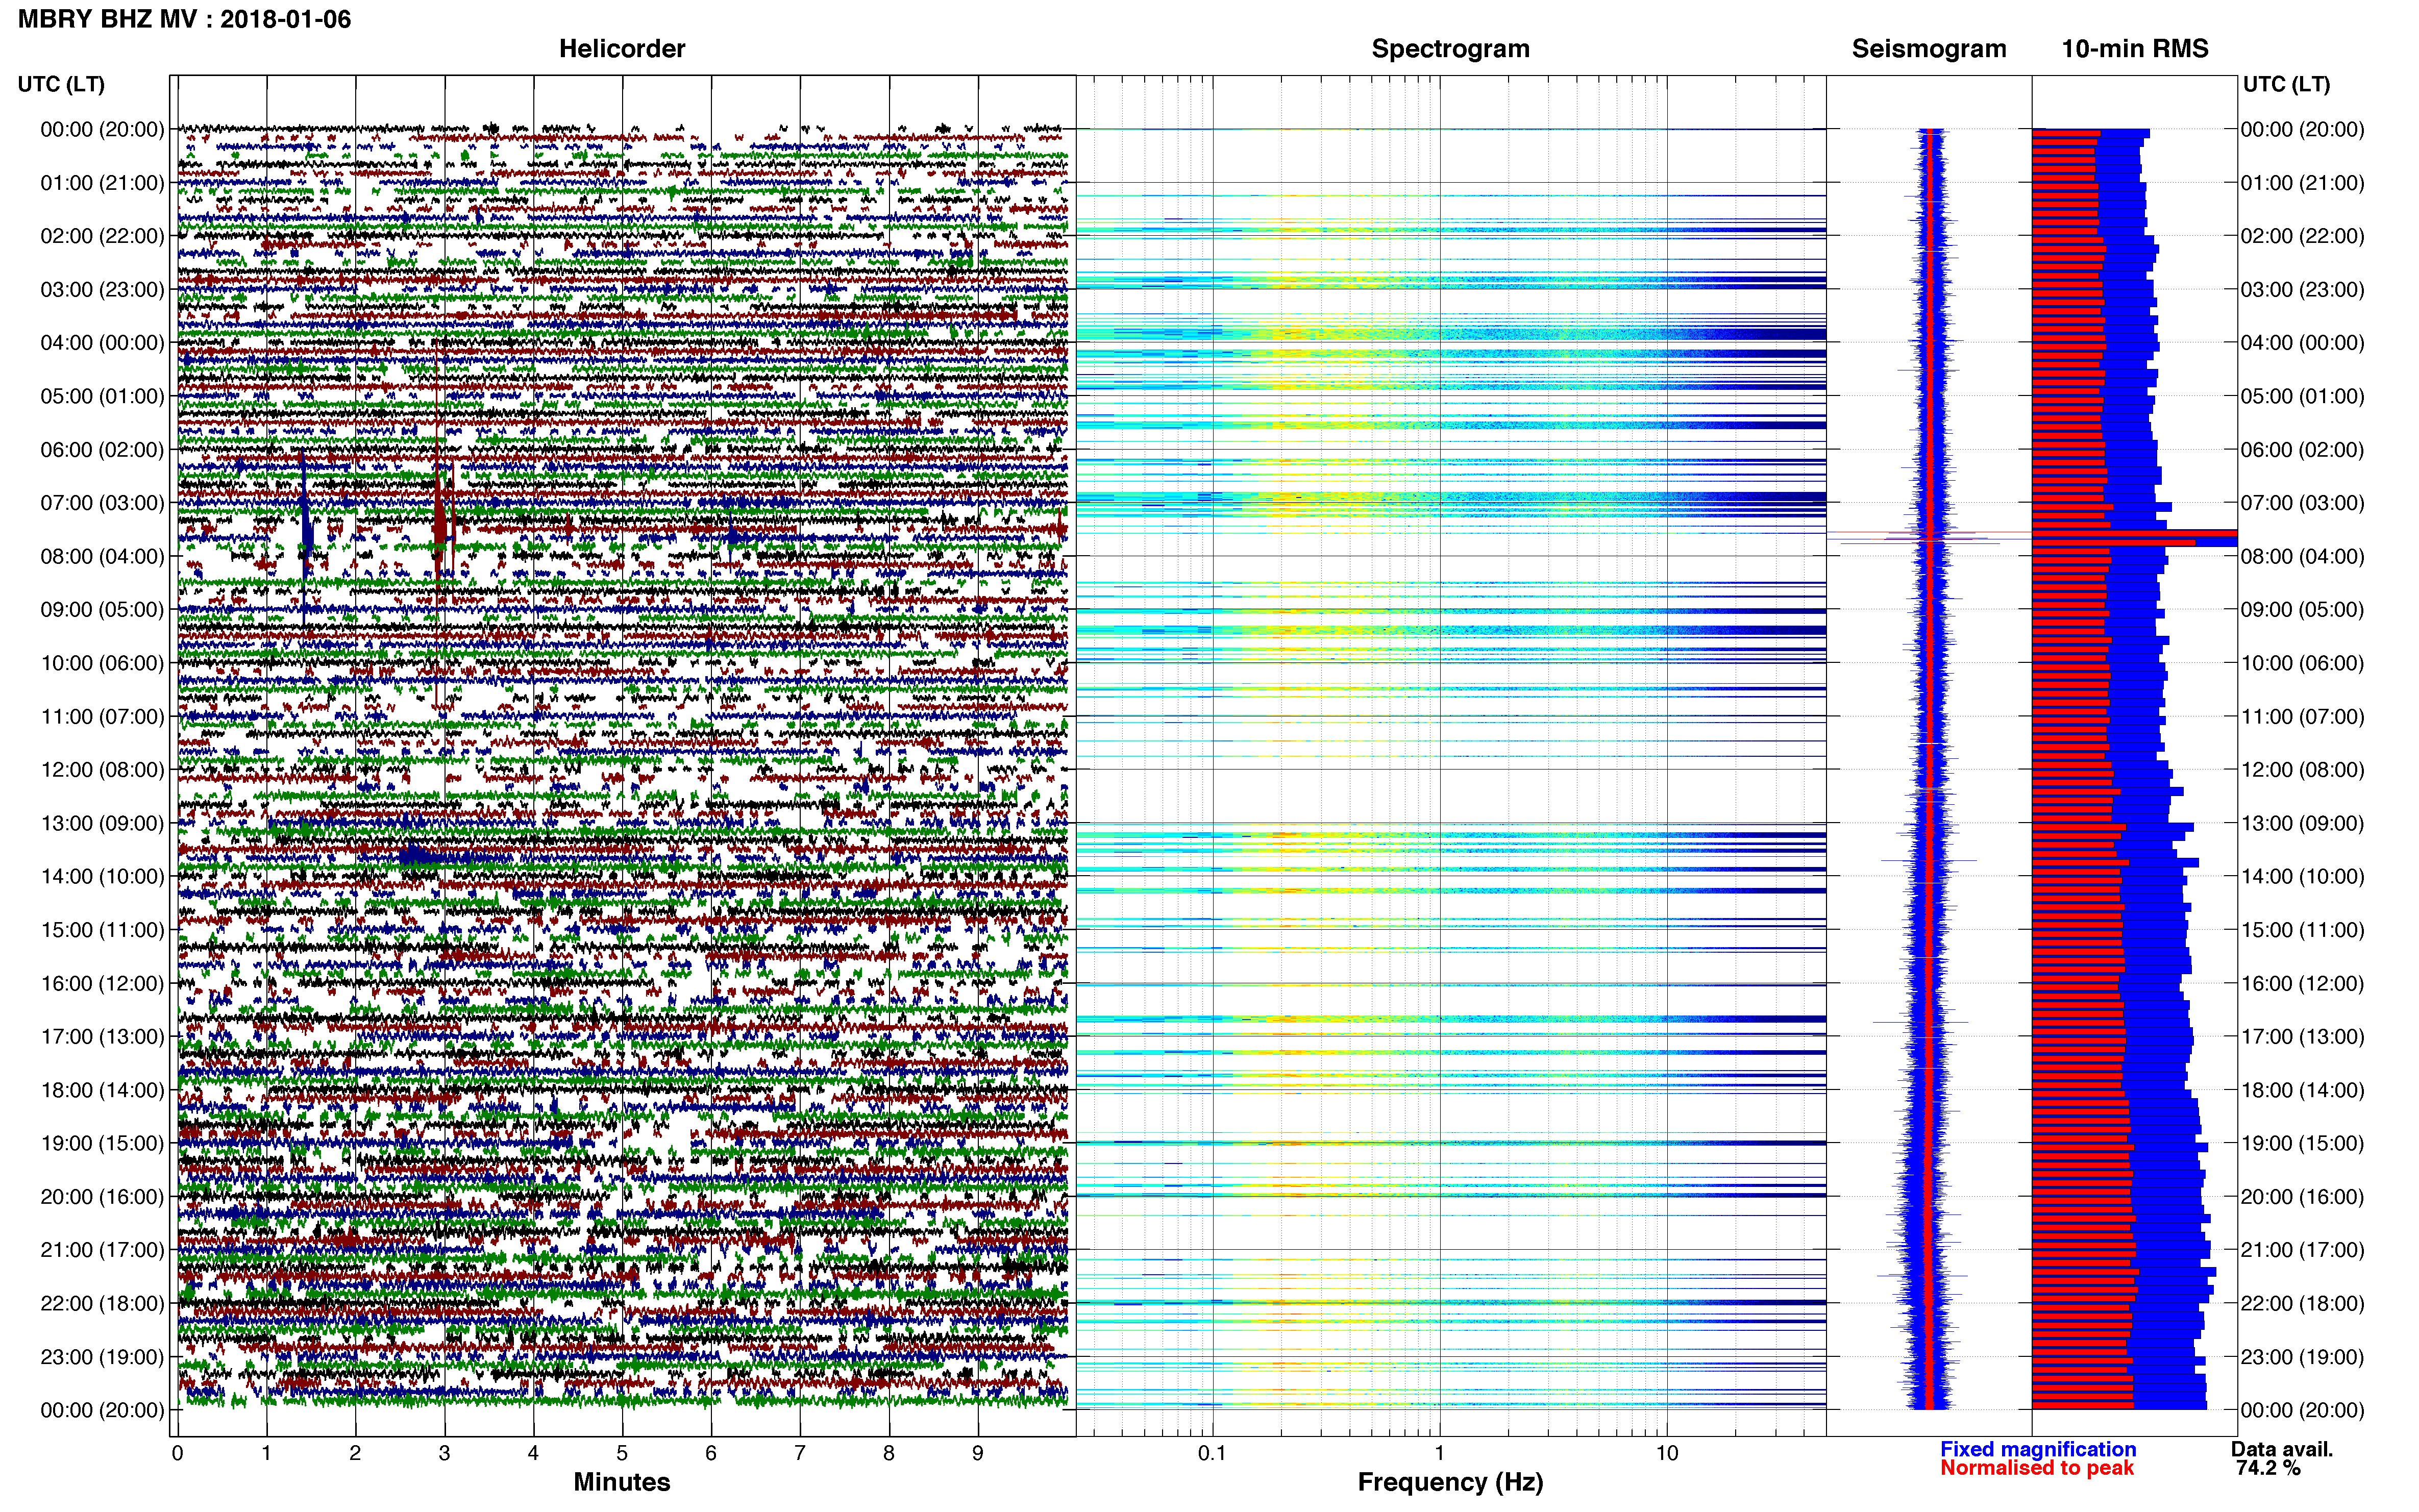Click right axis label 21:00 (17:00)
This screenshot has height=1512, width=2419.
(2303, 1249)
